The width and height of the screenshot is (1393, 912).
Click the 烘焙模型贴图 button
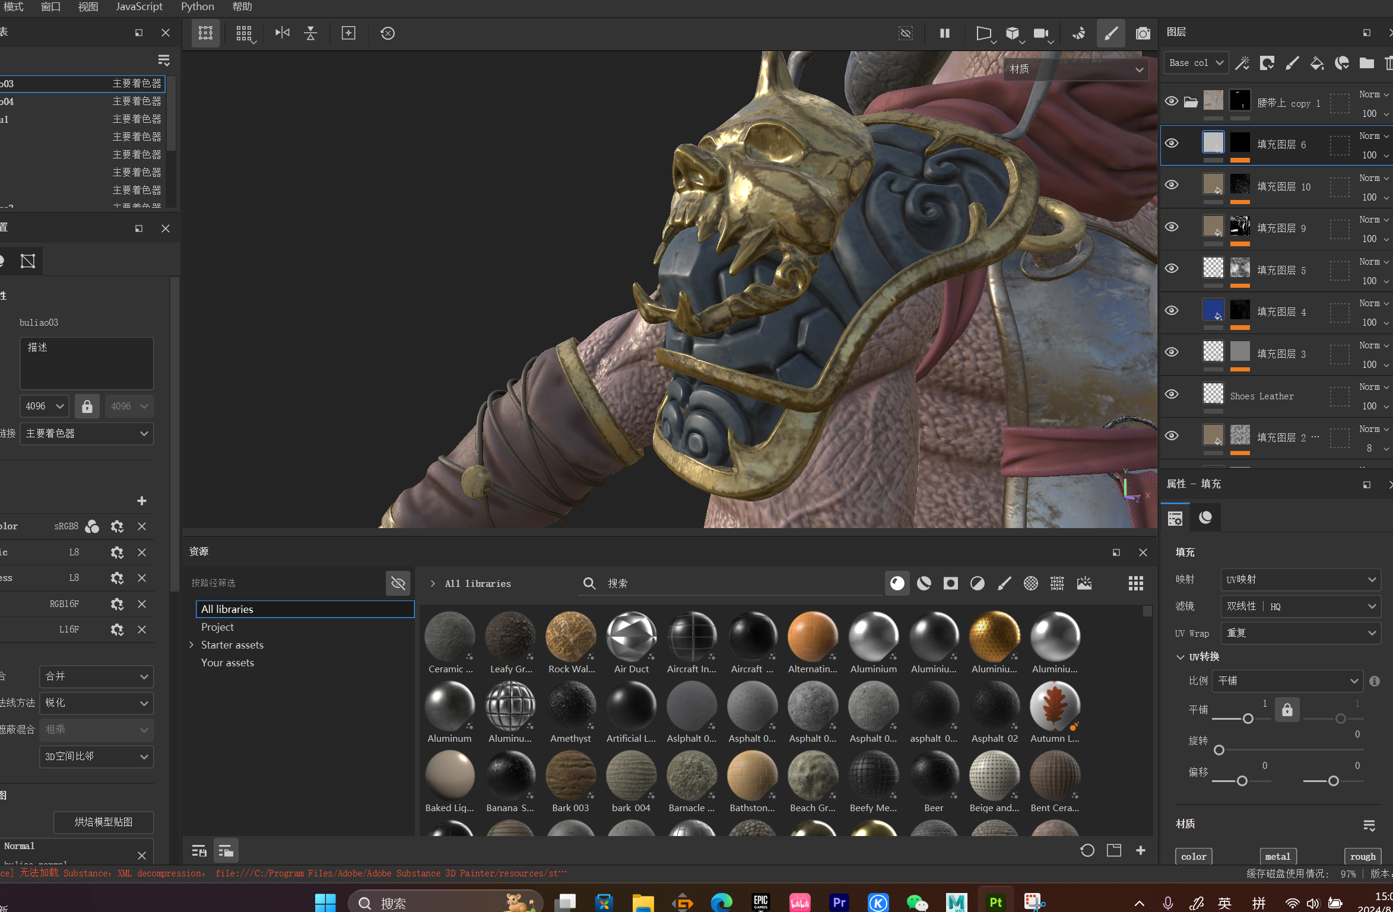tap(103, 822)
